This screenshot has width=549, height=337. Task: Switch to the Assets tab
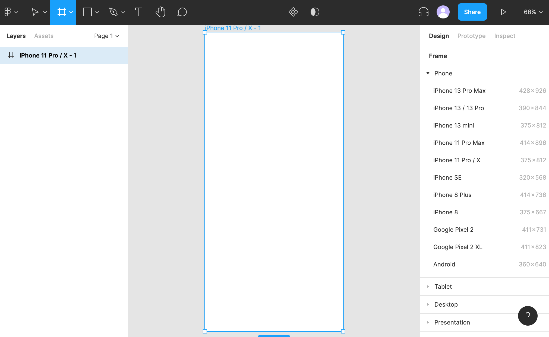click(x=44, y=36)
